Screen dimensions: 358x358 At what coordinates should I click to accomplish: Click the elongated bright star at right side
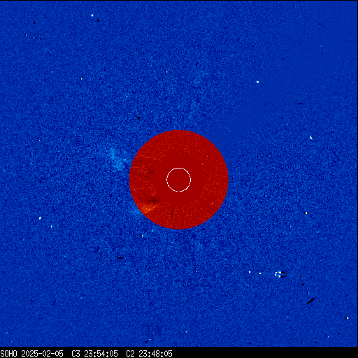[x=311, y=138]
